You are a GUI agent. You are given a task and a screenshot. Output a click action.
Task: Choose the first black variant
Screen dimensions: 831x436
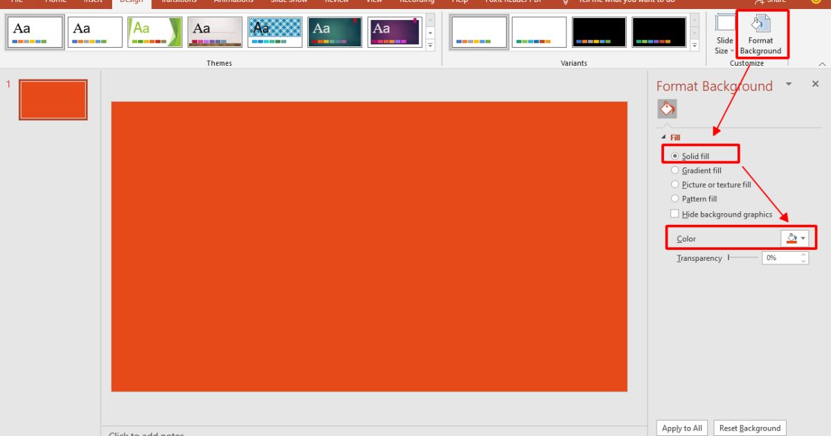(599, 32)
